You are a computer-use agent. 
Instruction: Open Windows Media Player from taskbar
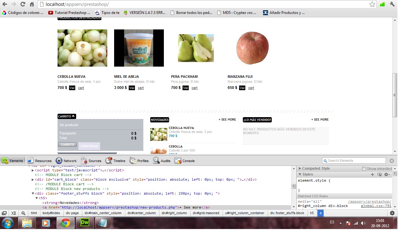pos(46,223)
